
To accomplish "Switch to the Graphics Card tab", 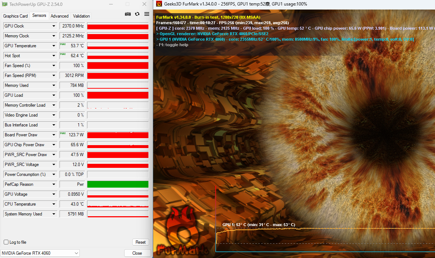I will tap(15, 16).
